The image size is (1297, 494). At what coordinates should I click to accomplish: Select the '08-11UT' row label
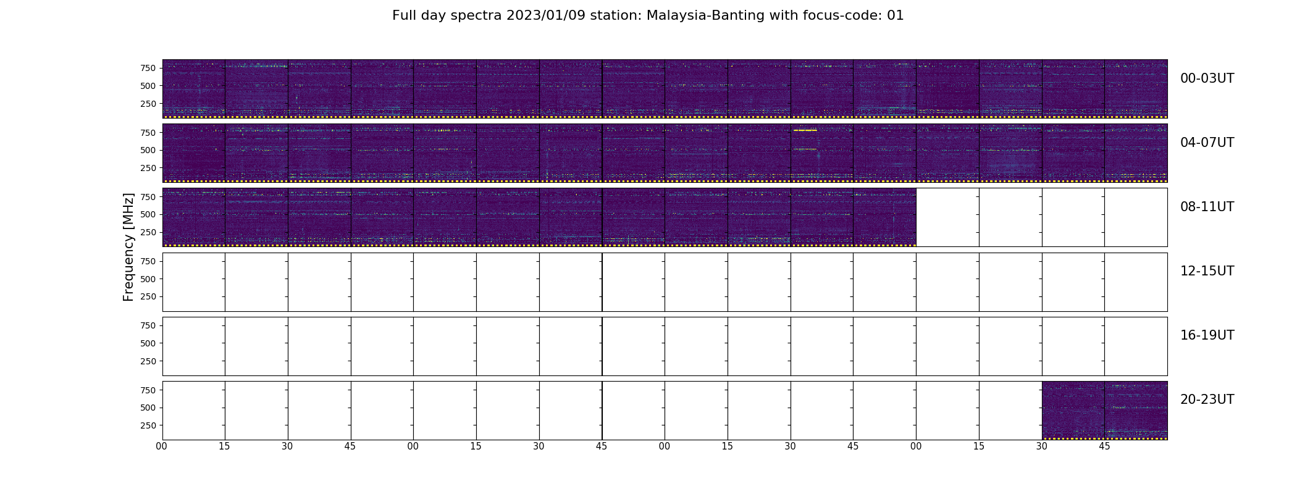click(x=1207, y=207)
